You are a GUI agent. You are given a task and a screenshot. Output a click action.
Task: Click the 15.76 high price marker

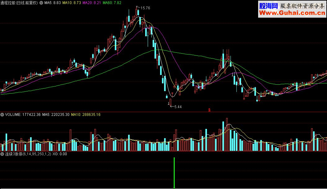point(145,8)
